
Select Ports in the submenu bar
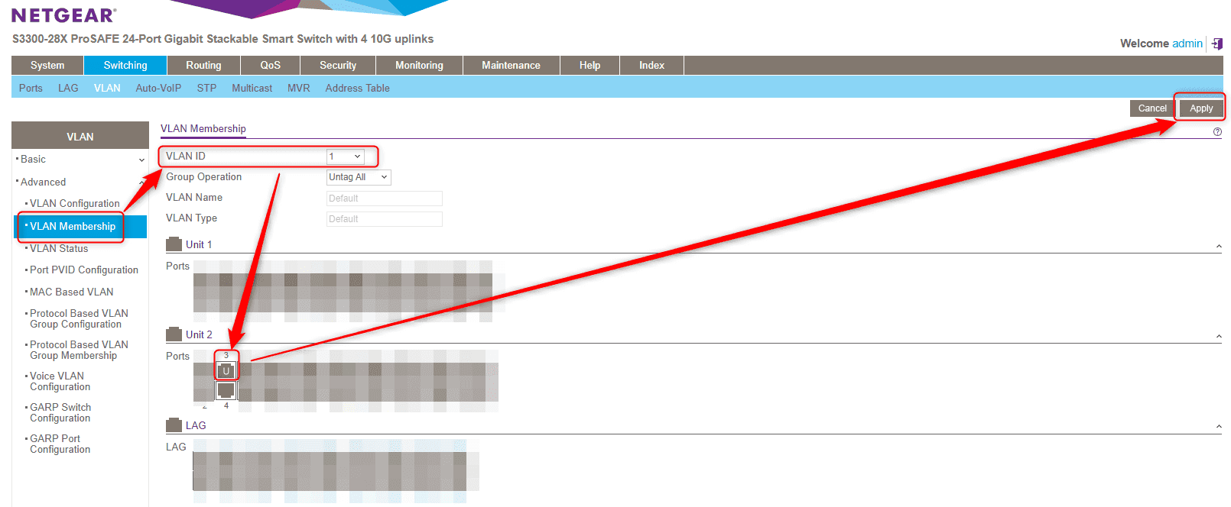(x=31, y=88)
